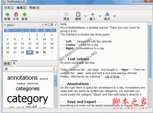Click the 'Save and Export' heading
This screenshot has width=153, height=113.
(82, 102)
